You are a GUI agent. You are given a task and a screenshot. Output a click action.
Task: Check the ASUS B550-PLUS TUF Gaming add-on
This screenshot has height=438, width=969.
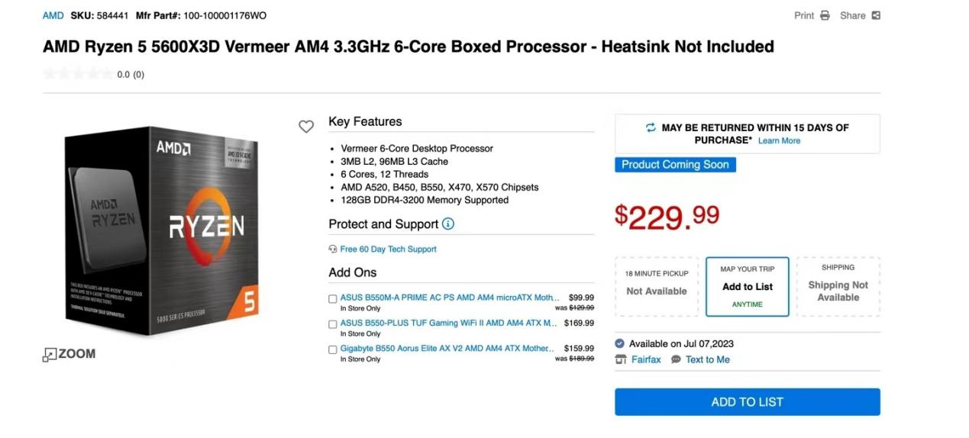pyautogui.click(x=333, y=324)
